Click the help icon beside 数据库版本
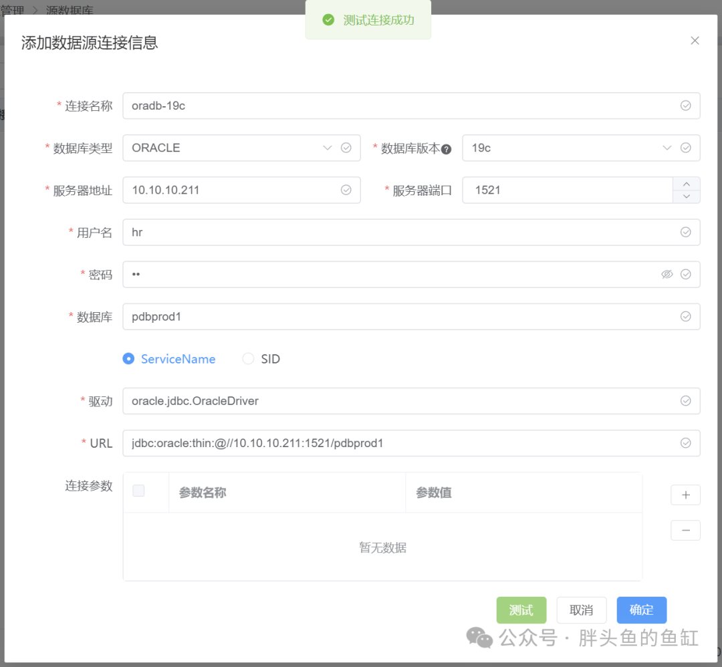The height and width of the screenshot is (667, 722). [447, 149]
